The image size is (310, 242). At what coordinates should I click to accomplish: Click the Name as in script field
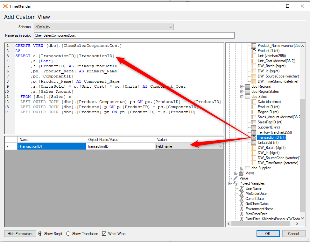point(134,35)
